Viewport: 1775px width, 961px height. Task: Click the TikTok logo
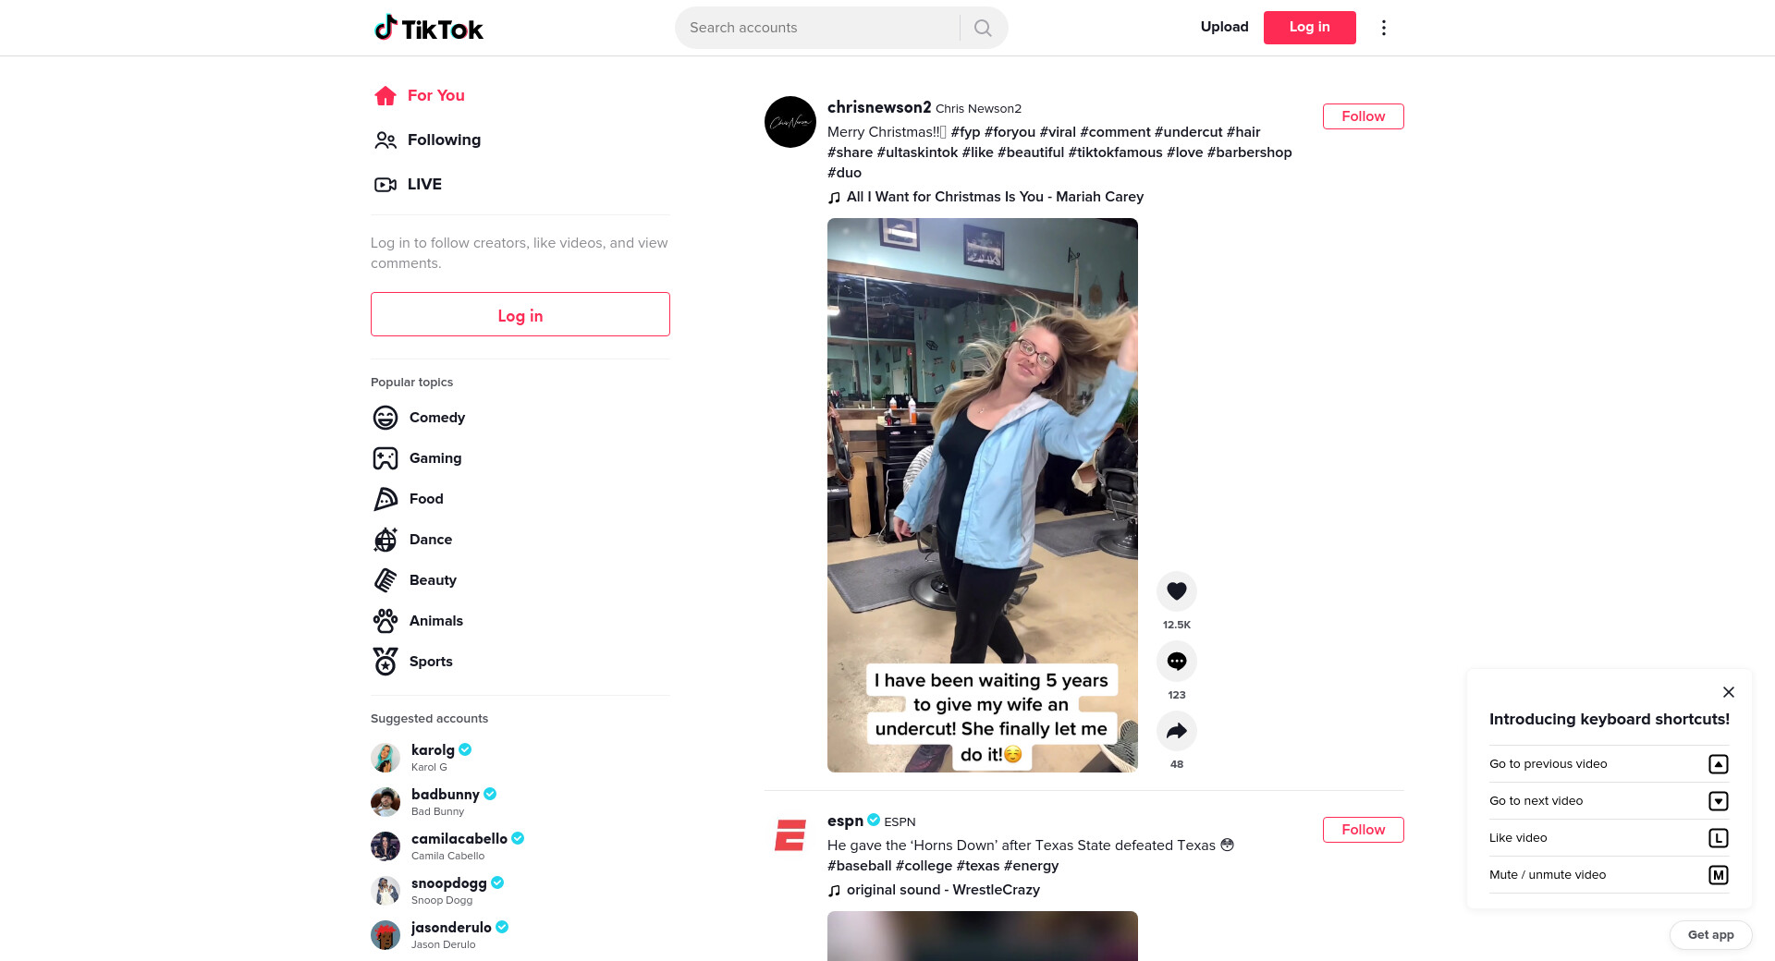click(x=428, y=28)
